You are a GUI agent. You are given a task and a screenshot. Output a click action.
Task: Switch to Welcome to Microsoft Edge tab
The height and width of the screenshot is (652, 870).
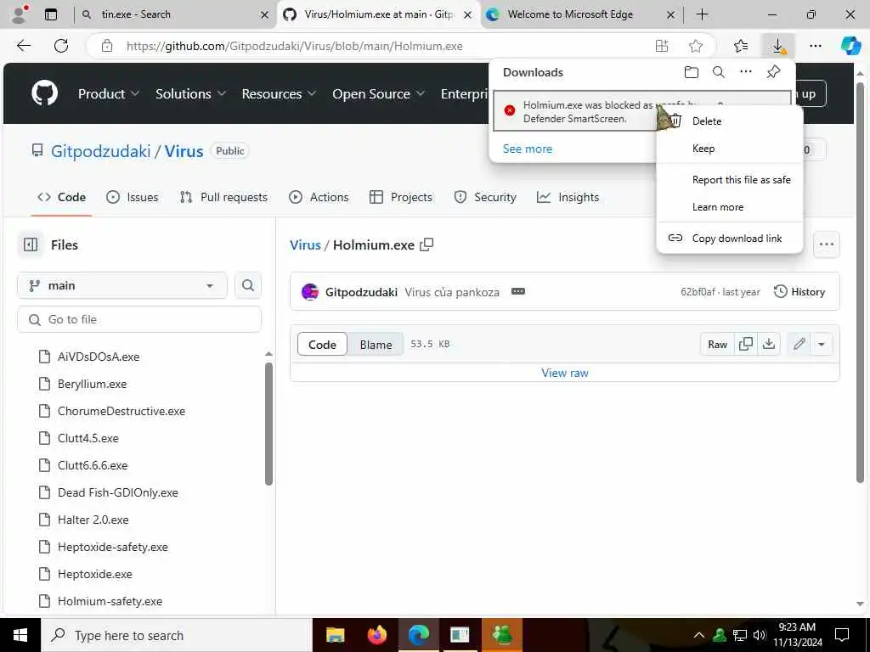pyautogui.click(x=580, y=14)
